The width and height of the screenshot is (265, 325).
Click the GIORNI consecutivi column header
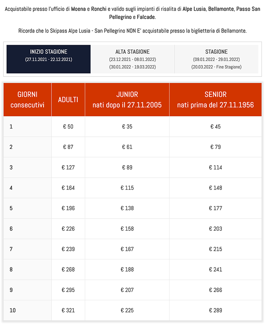27,100
